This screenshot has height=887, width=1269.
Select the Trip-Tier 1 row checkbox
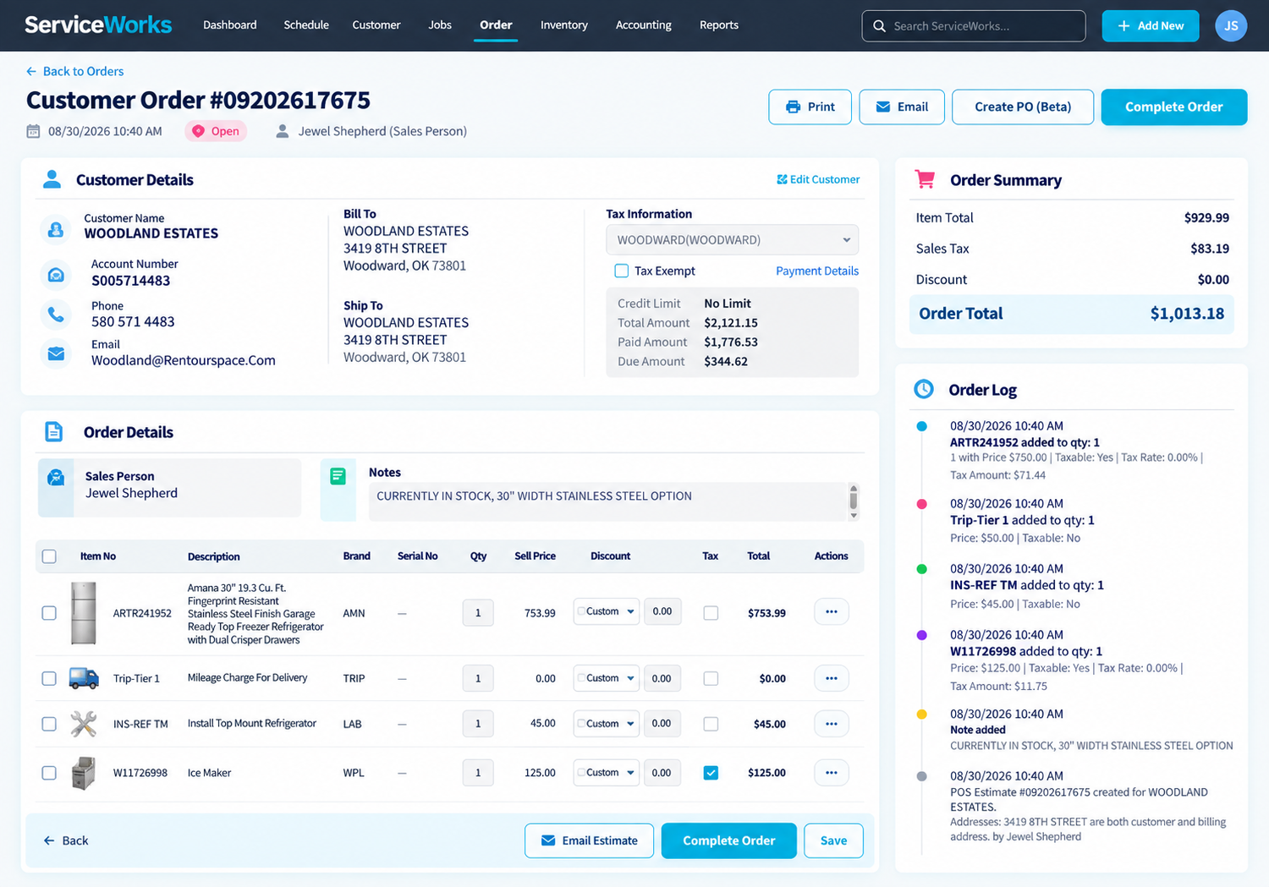tap(49, 678)
